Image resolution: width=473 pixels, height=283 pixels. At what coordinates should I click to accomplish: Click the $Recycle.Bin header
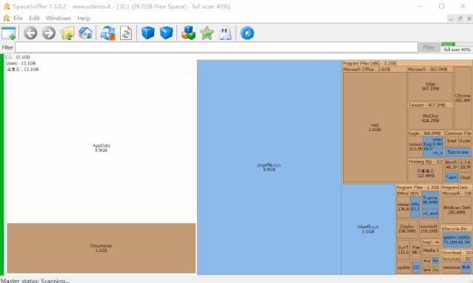click(457, 229)
